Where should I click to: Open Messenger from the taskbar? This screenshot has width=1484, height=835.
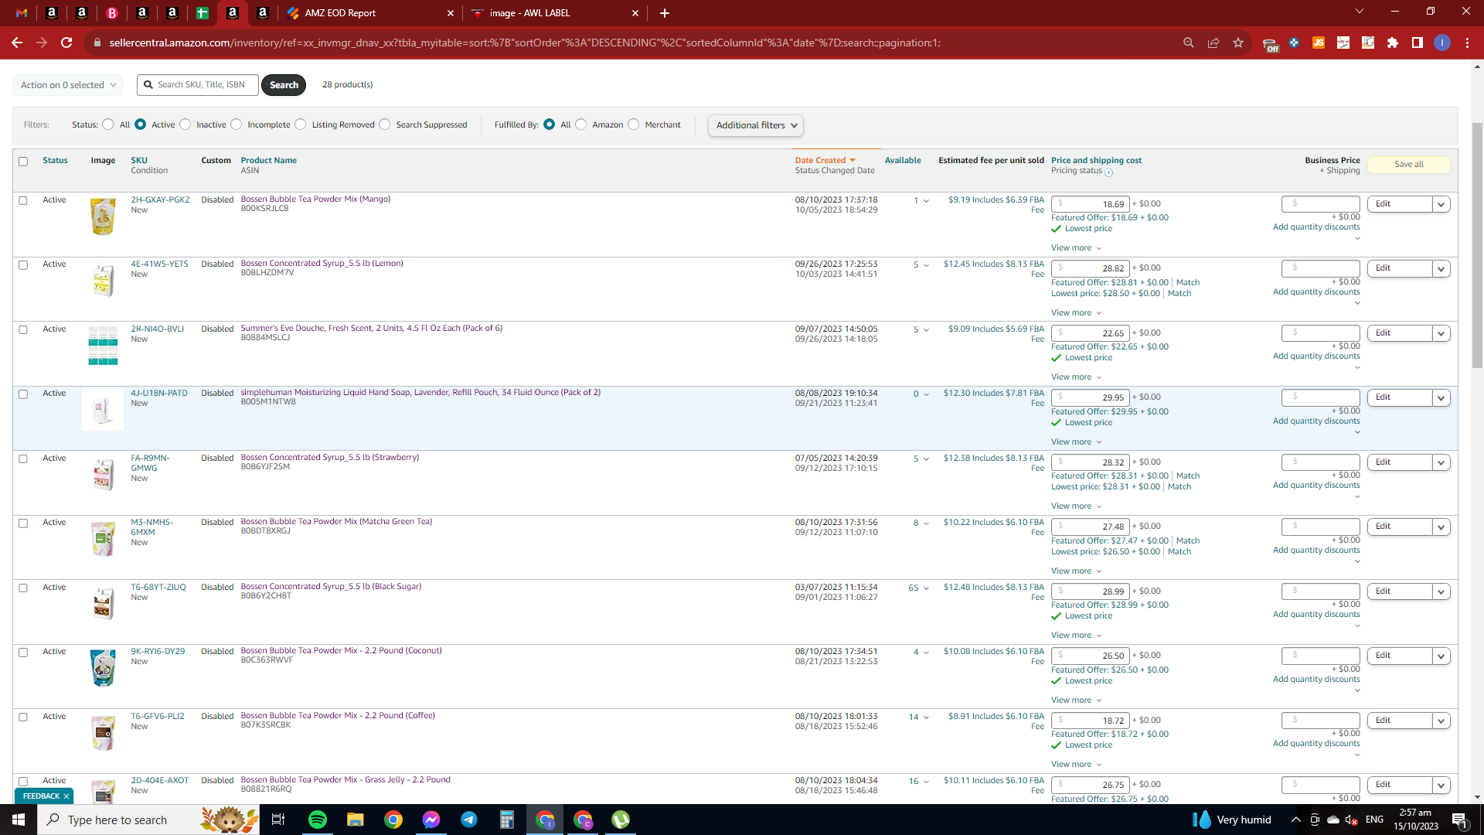[431, 820]
